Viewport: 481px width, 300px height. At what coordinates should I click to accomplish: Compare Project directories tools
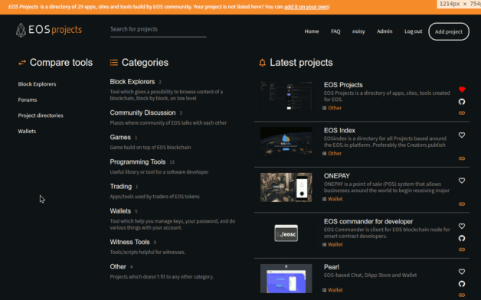[41, 116]
